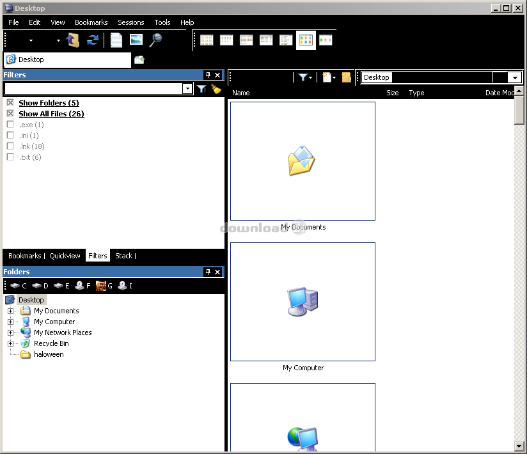Screen dimensions: 527x454
Task: Expand the Recycle Bin tree node
Action: tap(10, 343)
